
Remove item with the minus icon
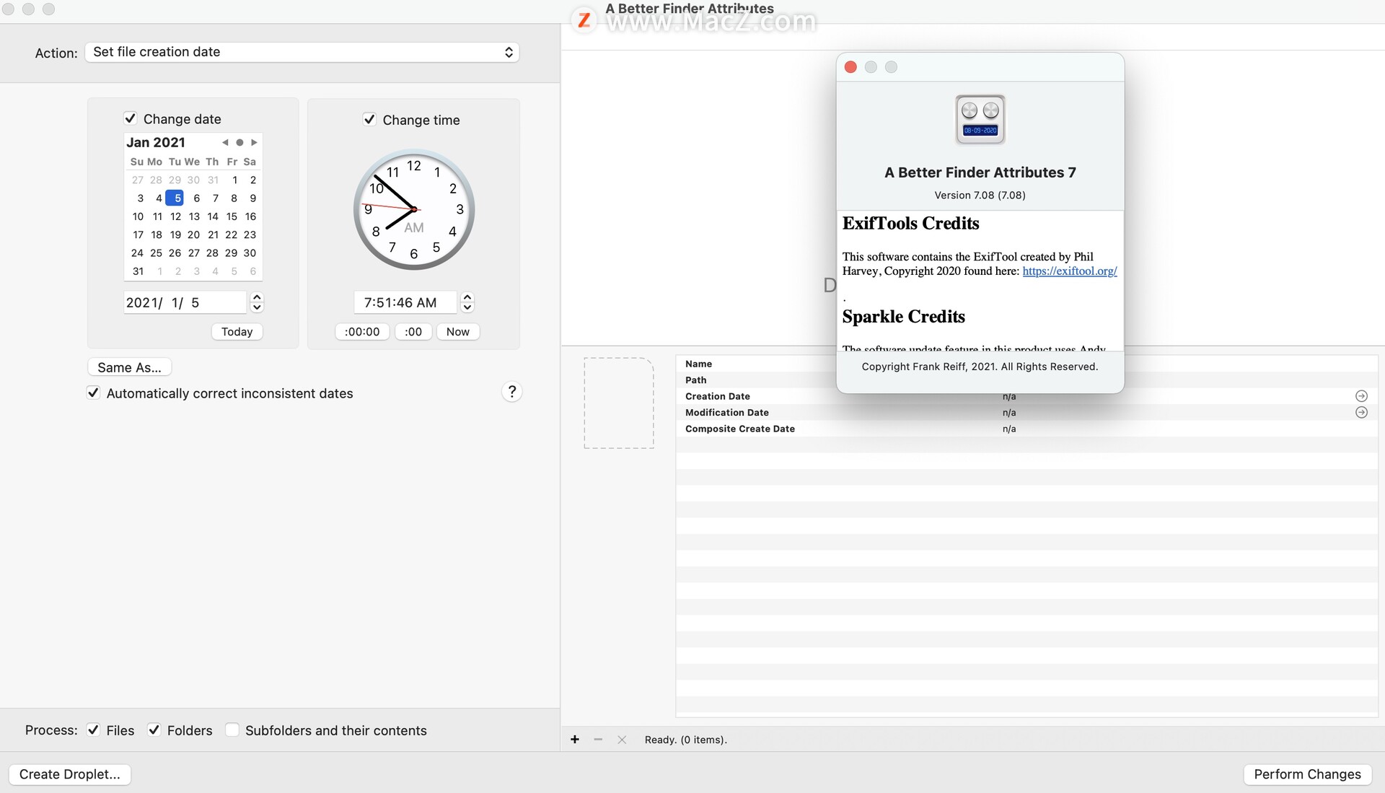tap(598, 740)
